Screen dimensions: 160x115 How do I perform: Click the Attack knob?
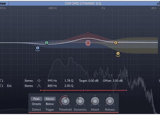click(x=95, y=101)
